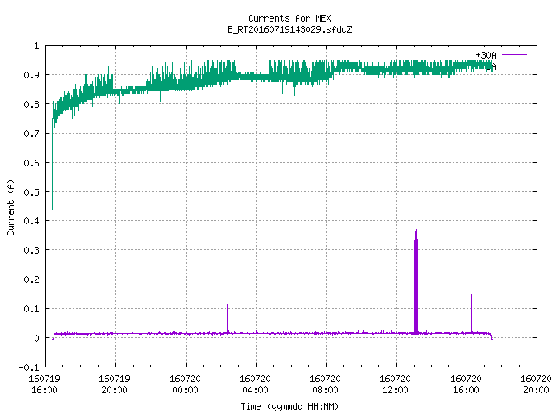Click the y-axis tick value 0.4
553x414 pixels.
pos(31,221)
